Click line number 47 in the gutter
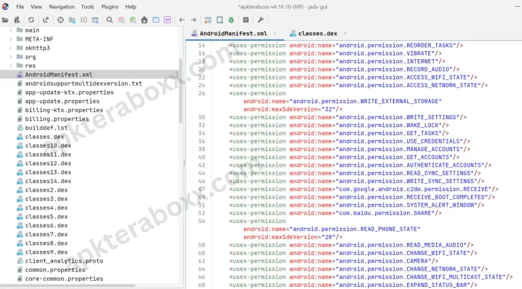The height and width of the screenshot is (289, 522). coord(201,189)
